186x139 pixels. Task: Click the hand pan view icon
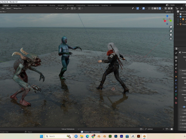[x=171, y=31]
